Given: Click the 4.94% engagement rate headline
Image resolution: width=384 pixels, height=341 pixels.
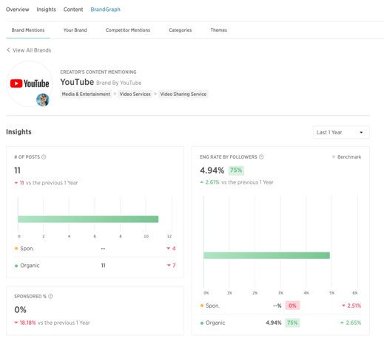Looking at the screenshot, I should (212, 170).
